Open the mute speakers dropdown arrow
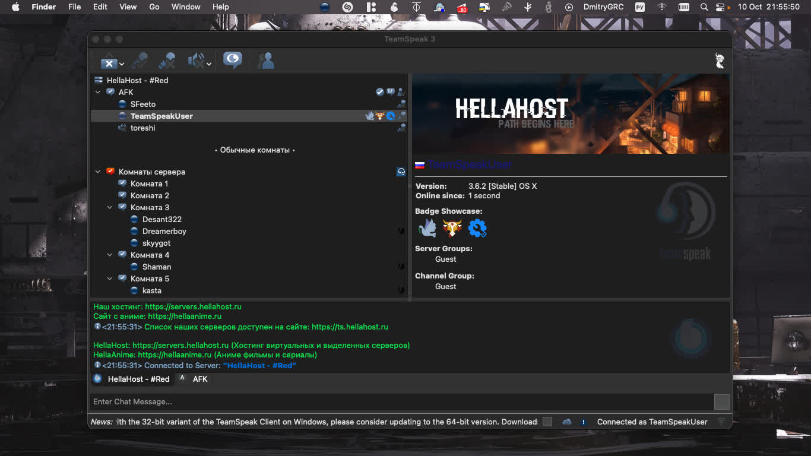This screenshot has width=811, height=456. coord(209,64)
